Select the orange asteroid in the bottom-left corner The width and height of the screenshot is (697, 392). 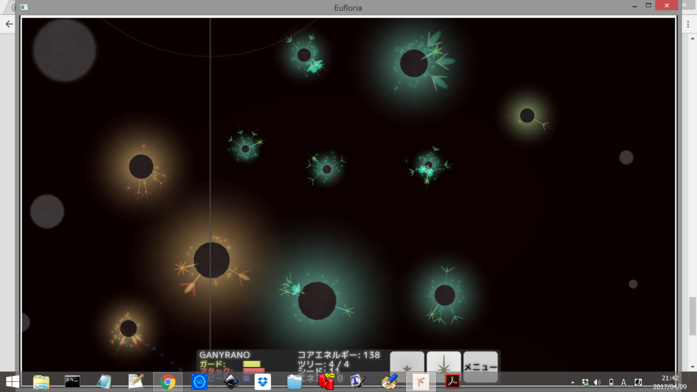(x=129, y=329)
